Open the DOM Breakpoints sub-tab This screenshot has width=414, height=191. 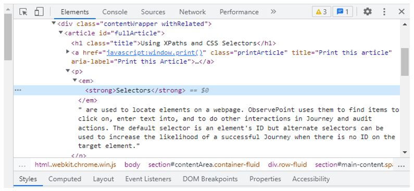pos(210,179)
